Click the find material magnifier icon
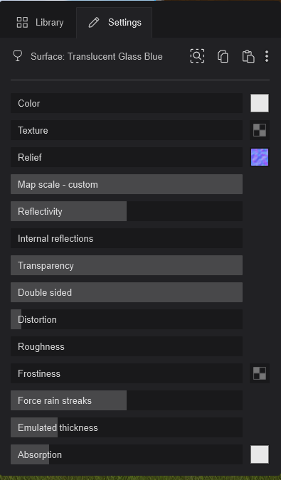The width and height of the screenshot is (281, 480). [197, 56]
